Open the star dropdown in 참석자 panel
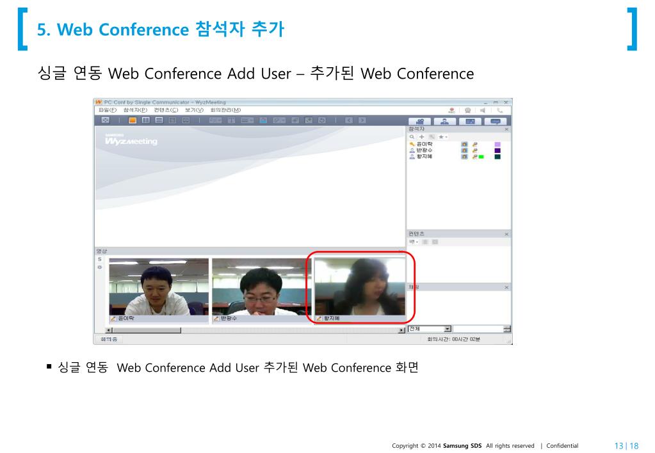The width and height of the screenshot is (655, 453). pyautogui.click(x=442, y=137)
